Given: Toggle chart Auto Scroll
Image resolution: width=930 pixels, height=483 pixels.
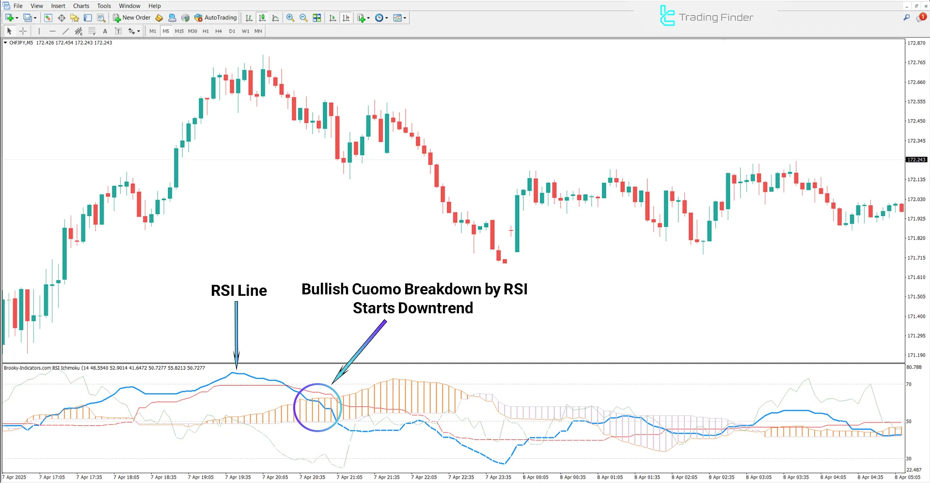Looking at the screenshot, I should (x=332, y=18).
